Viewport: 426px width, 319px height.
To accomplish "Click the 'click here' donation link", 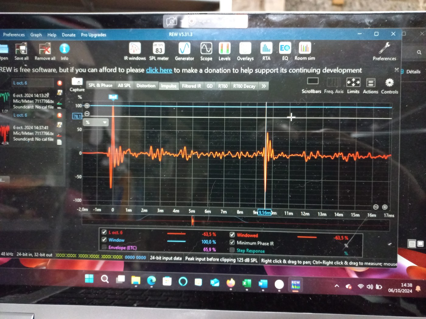I will [159, 70].
